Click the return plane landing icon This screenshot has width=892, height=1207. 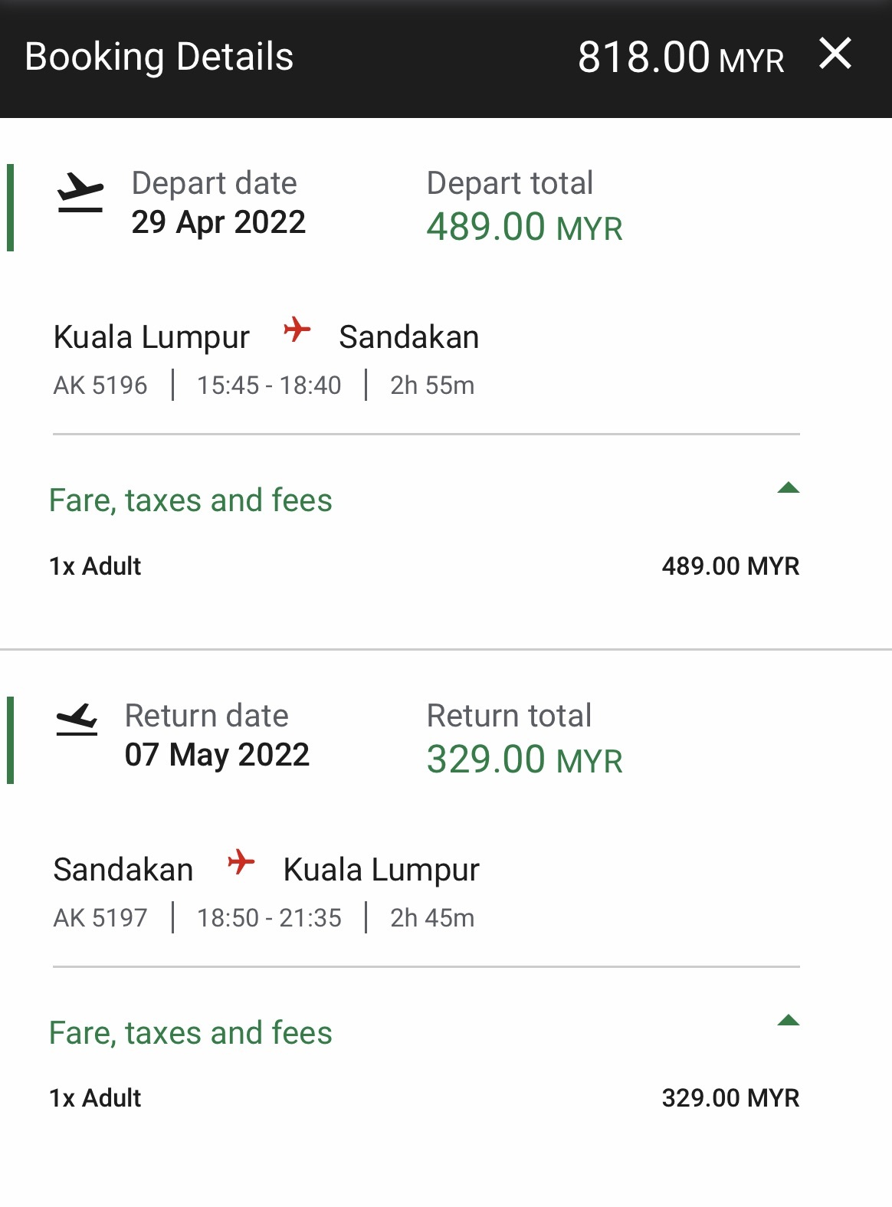(x=77, y=721)
